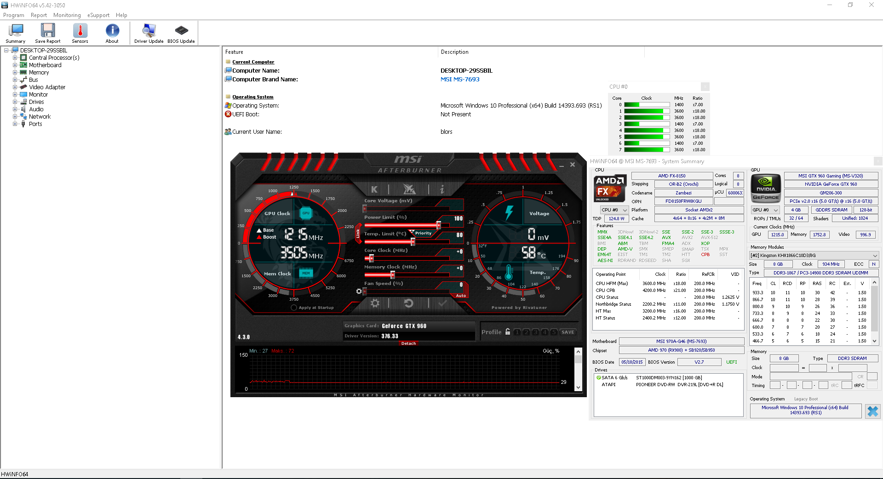Viewport: 883px width, 479px height.
Task: Click the Afterburner SAVE profile button
Action: point(568,332)
